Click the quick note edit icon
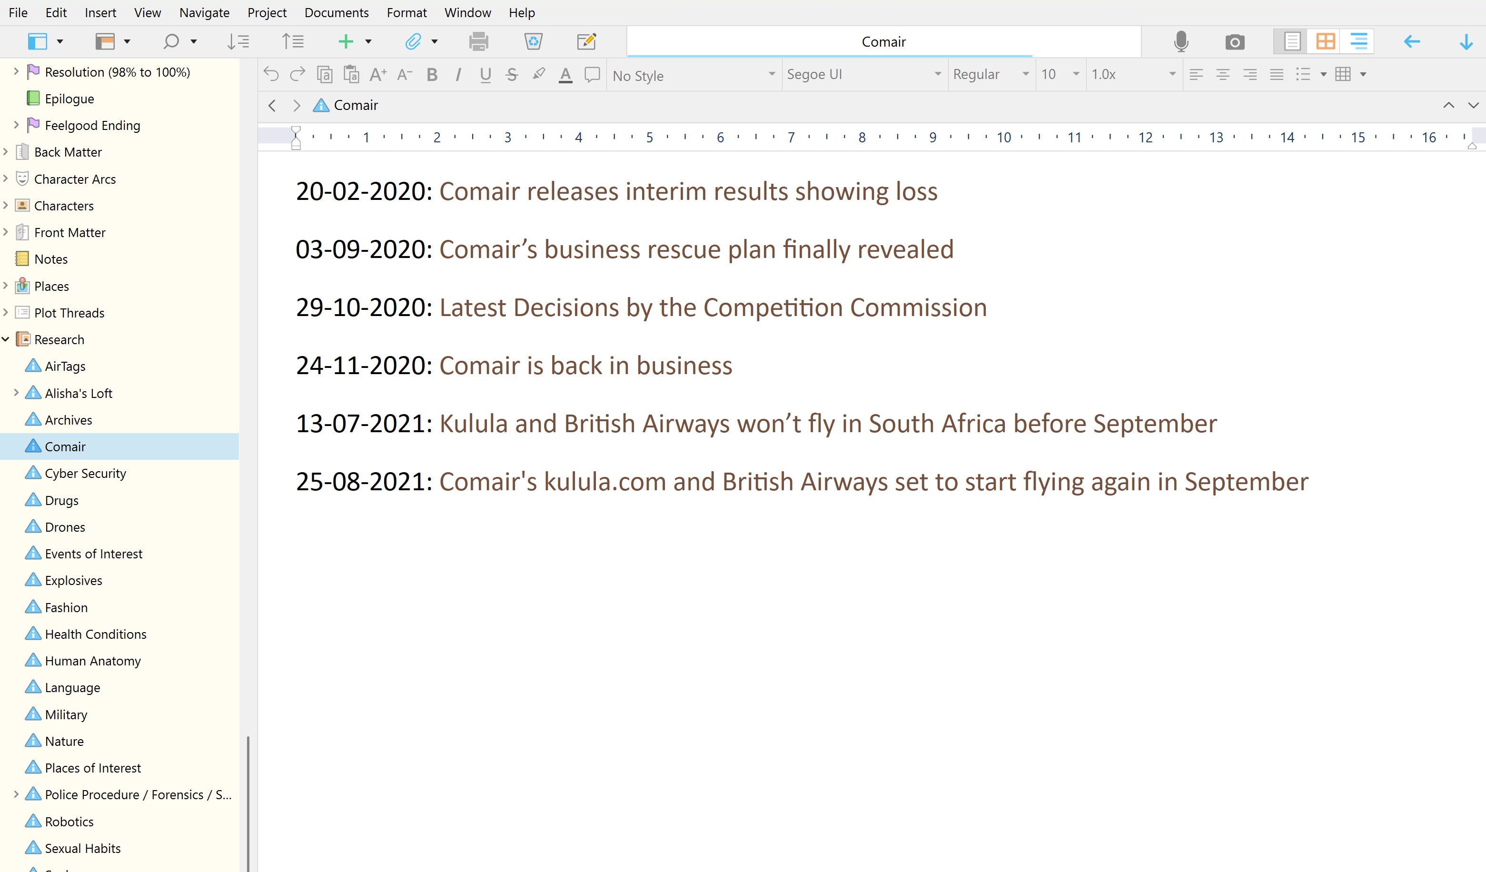This screenshot has height=872, width=1486. click(587, 41)
